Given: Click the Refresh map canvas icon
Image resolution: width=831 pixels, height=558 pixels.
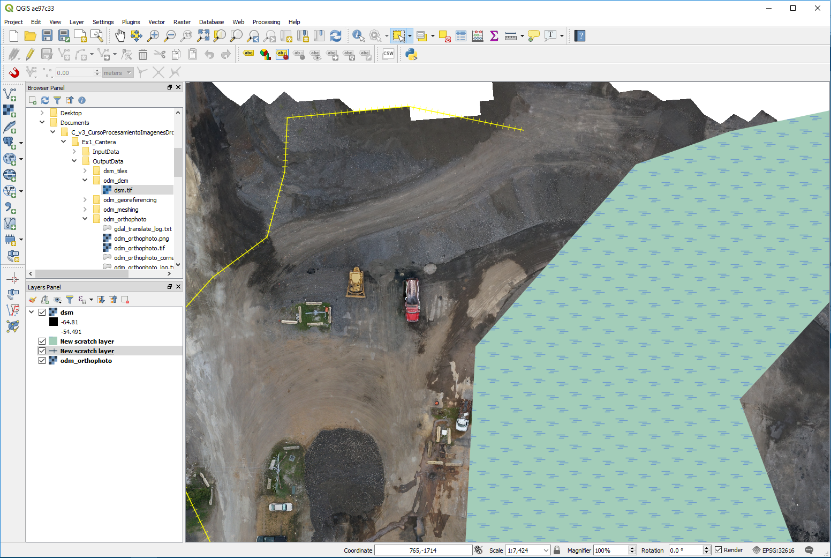Looking at the screenshot, I should (x=336, y=36).
